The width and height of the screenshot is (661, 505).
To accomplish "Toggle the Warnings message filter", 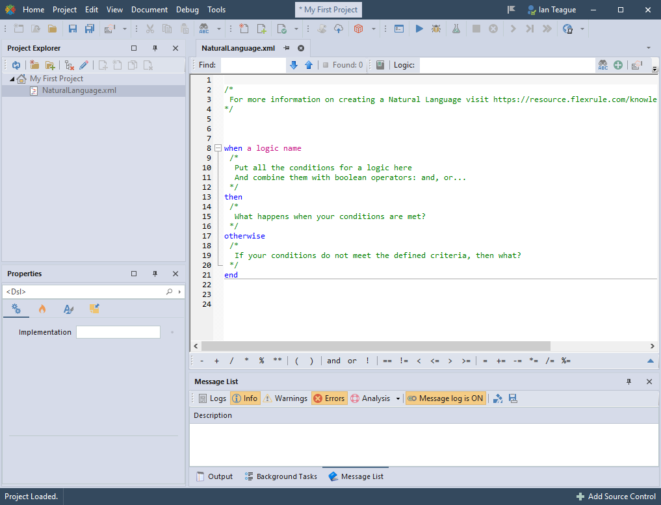I will pyautogui.click(x=285, y=398).
